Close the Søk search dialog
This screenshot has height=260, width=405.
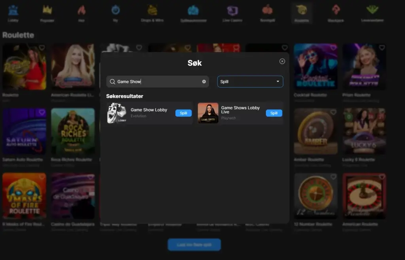(282, 61)
